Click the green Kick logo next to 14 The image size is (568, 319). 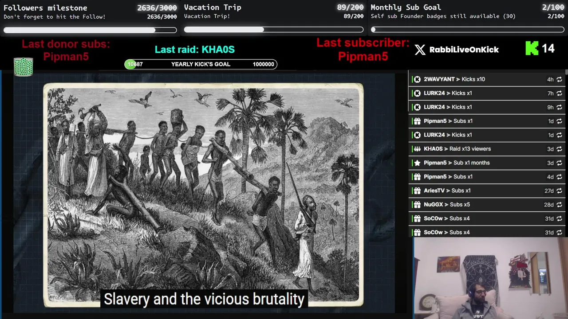point(532,48)
